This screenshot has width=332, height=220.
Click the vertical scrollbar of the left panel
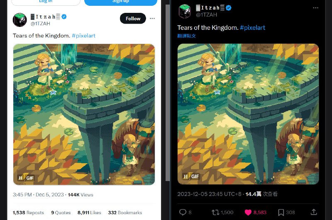(x=168, y=93)
